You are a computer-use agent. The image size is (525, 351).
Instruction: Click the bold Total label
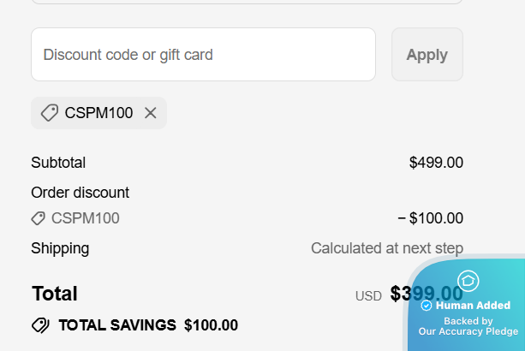[54, 294]
